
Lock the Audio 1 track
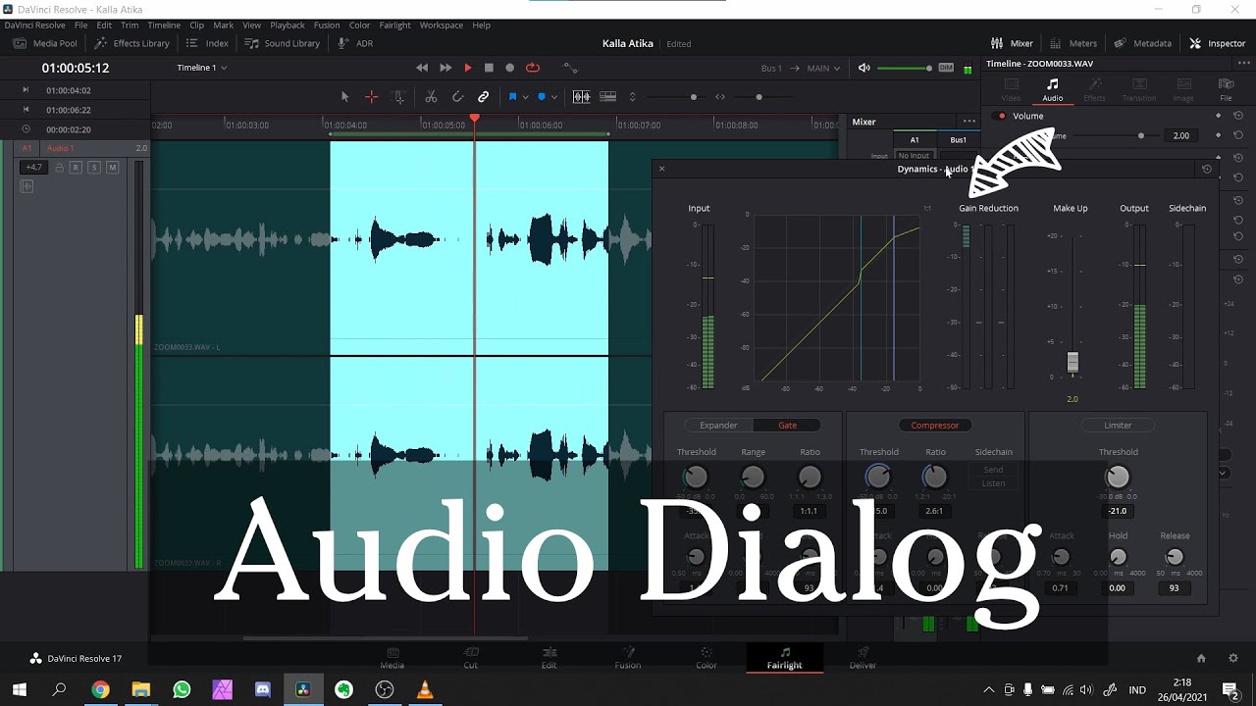tap(59, 168)
